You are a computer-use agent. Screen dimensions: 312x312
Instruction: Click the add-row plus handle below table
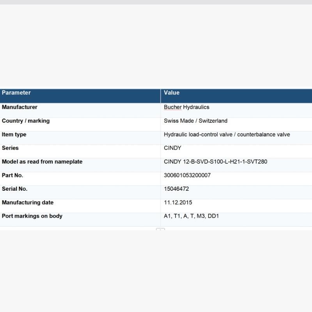pyautogui.click(x=160, y=229)
